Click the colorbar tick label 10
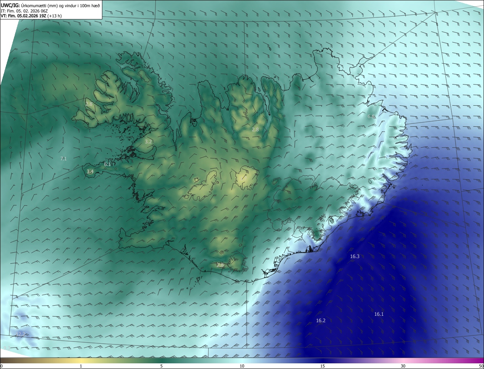The height and width of the screenshot is (369, 484). [242, 366]
